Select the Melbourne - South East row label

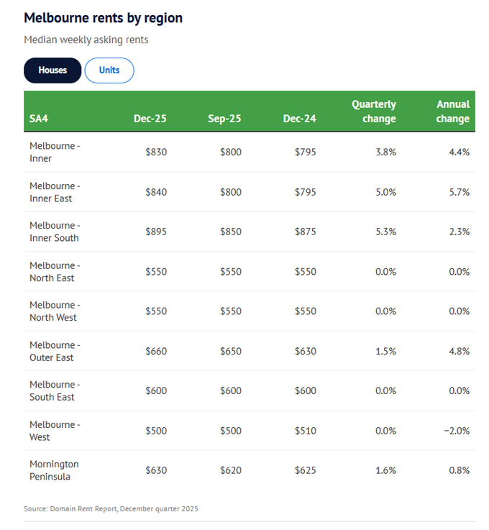coord(55,390)
